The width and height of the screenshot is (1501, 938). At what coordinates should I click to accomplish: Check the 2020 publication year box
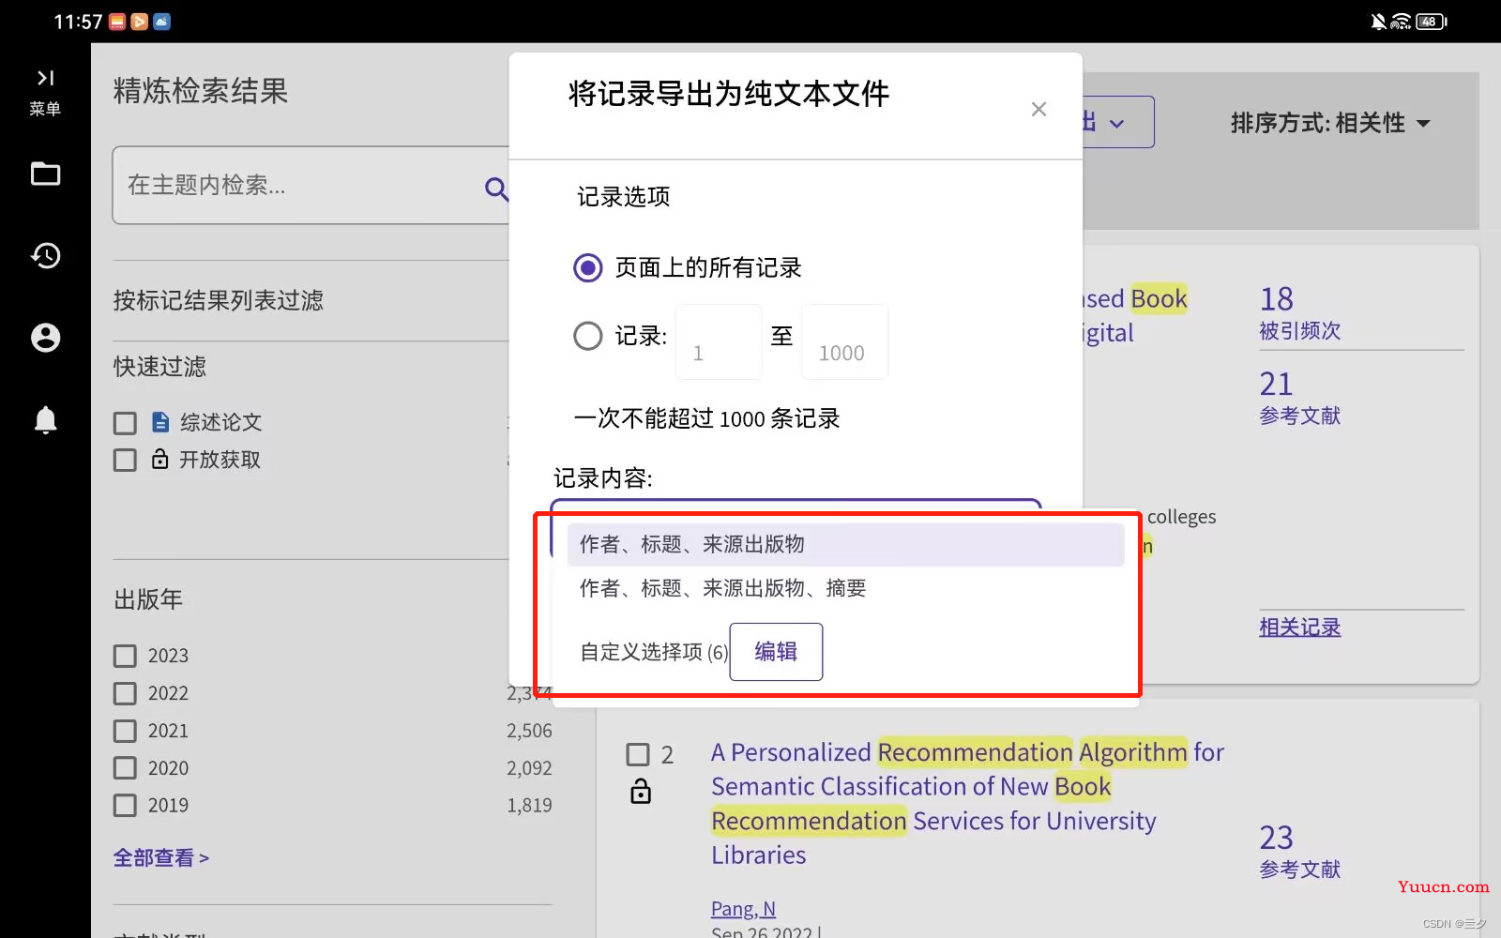click(125, 768)
